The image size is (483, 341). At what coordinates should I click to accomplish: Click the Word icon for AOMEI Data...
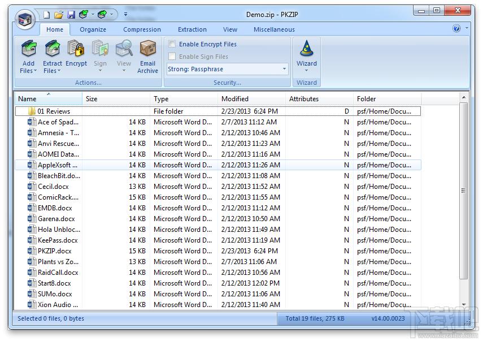pyautogui.click(x=32, y=154)
